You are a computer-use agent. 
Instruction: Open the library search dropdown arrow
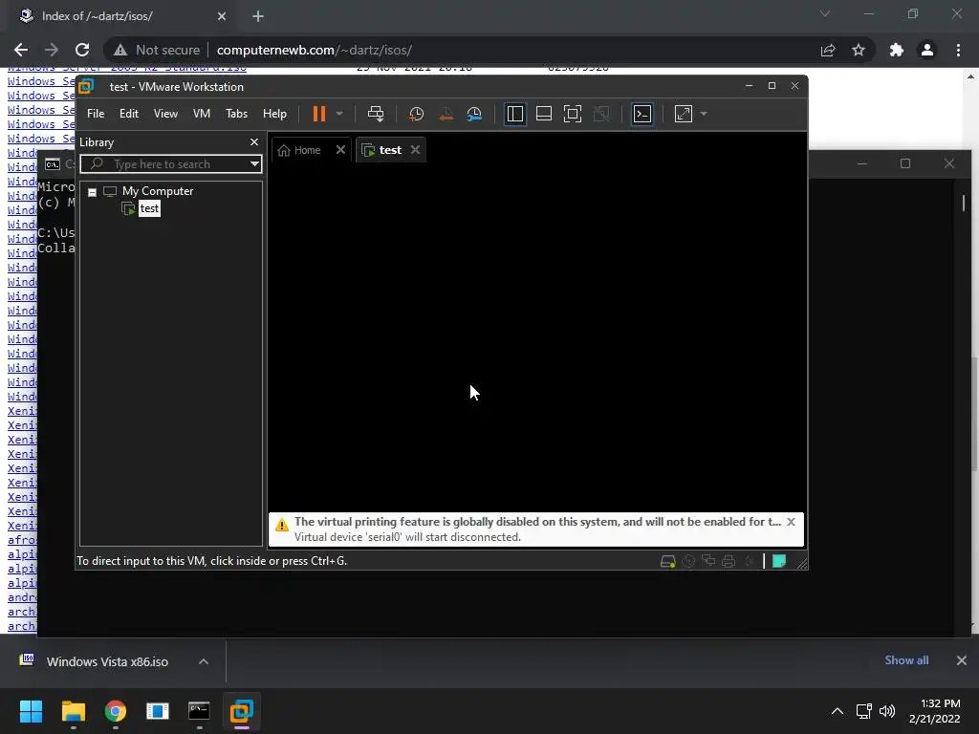(254, 164)
